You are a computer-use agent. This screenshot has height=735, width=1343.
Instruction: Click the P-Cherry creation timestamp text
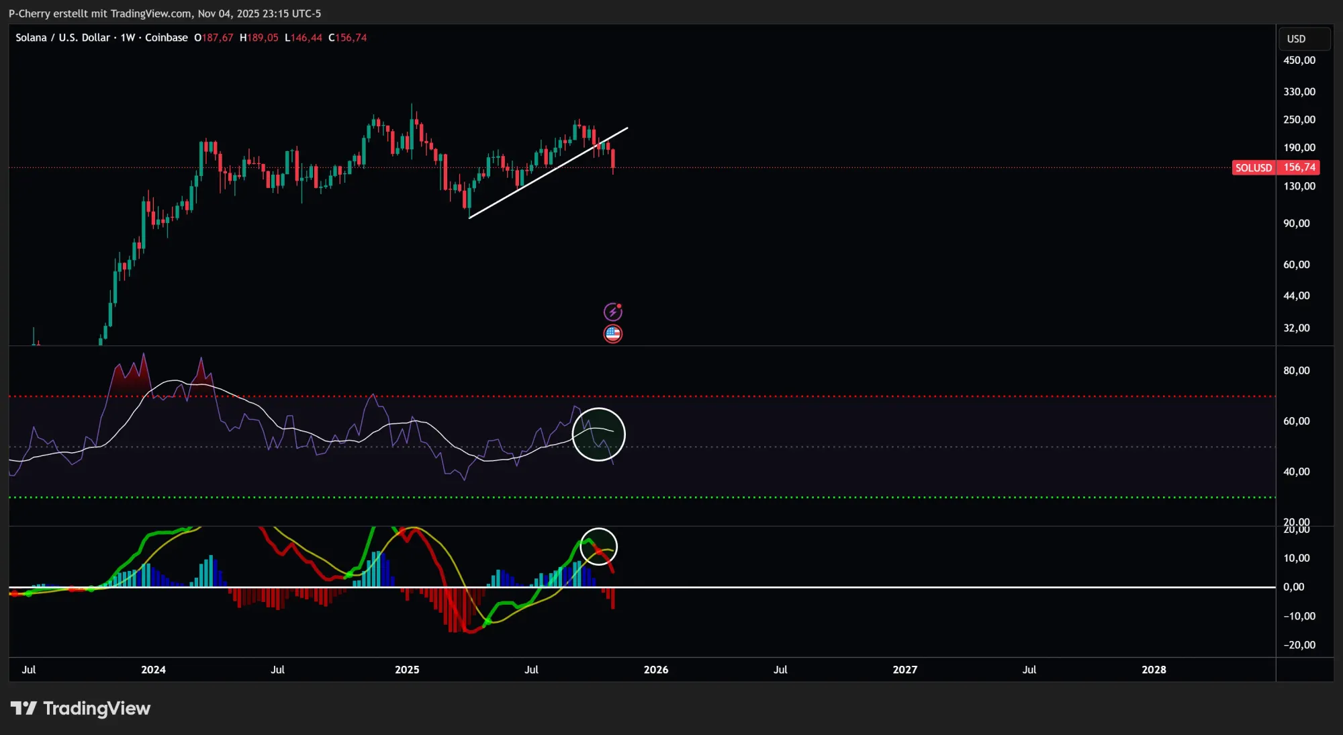point(165,13)
